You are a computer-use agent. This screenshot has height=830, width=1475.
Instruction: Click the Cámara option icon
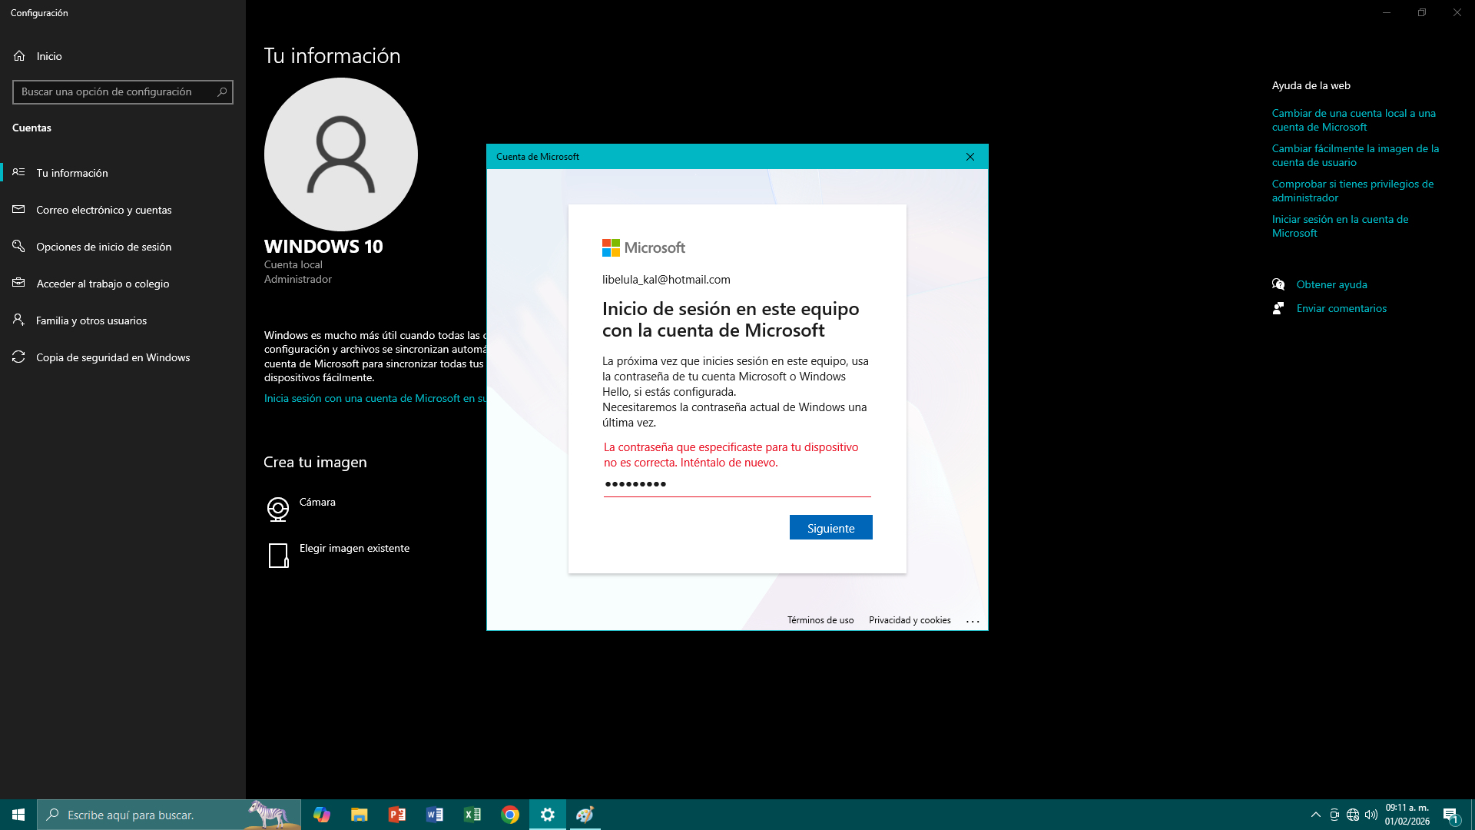278,509
